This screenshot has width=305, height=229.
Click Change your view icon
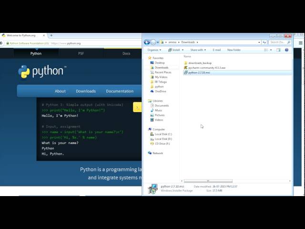tap(266, 50)
